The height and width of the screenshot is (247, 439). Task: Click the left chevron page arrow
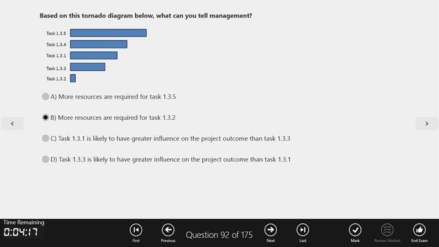pos(12,124)
